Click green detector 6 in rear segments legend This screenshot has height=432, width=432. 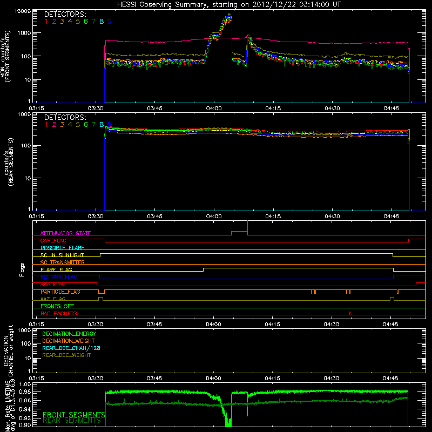[86, 125]
